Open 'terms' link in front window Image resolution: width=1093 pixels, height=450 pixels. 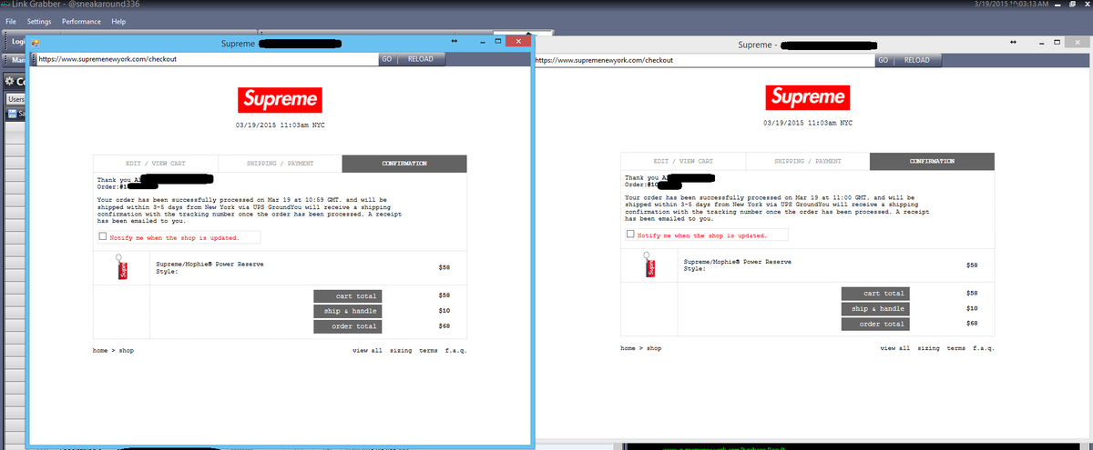pos(429,350)
